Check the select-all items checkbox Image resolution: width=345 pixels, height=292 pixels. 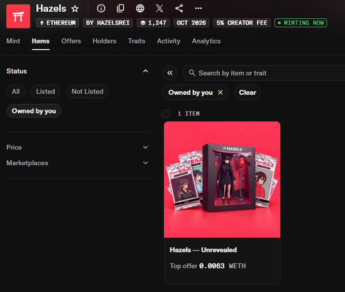click(166, 114)
